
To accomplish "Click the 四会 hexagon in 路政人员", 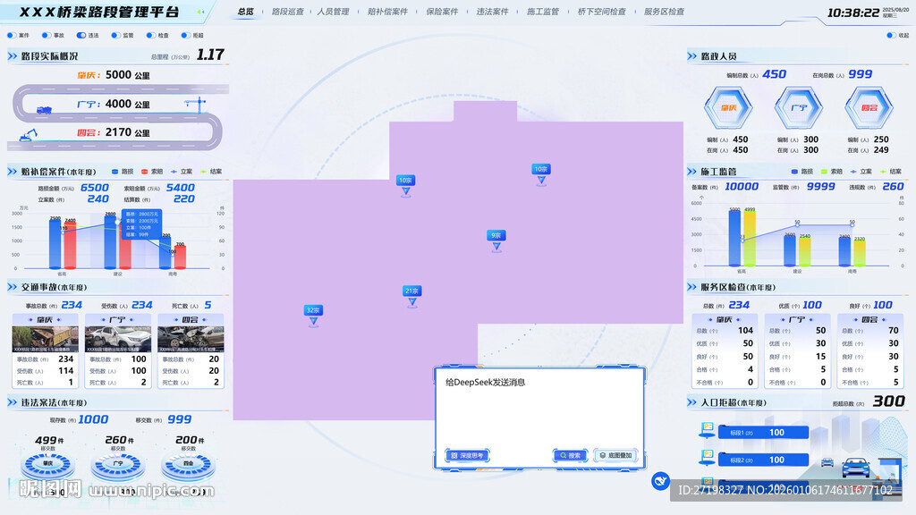I will point(869,108).
